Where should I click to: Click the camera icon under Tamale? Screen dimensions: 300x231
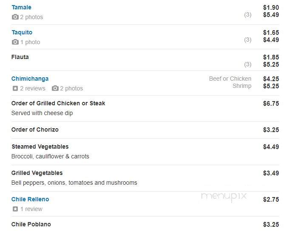pyautogui.click(x=15, y=17)
